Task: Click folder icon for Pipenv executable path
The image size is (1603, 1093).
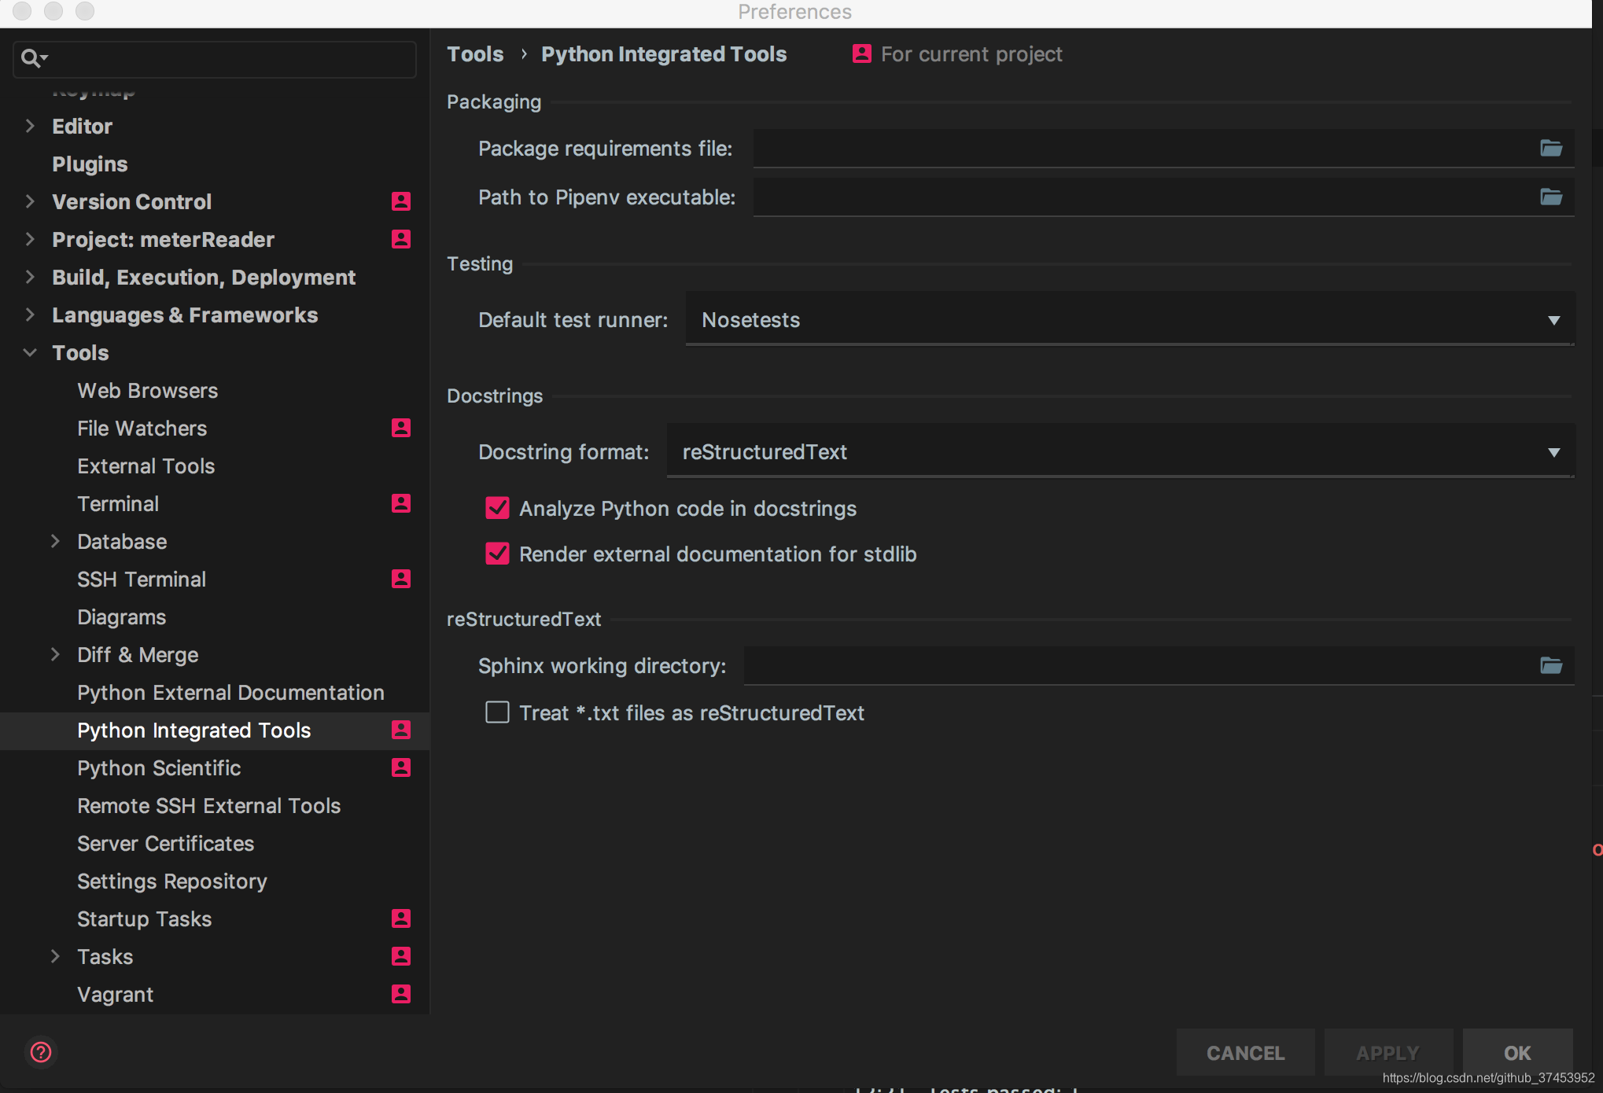Action: (x=1550, y=197)
